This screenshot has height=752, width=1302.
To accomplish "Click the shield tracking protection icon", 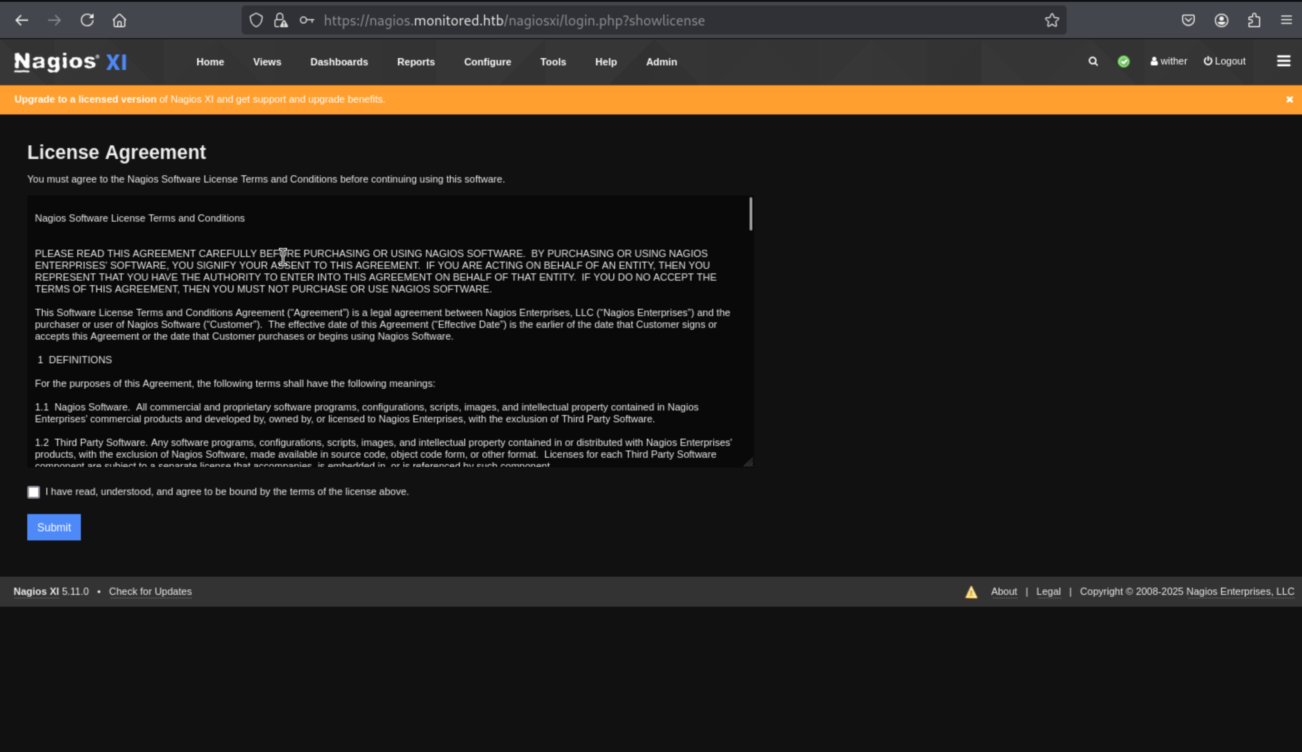I will [x=256, y=20].
